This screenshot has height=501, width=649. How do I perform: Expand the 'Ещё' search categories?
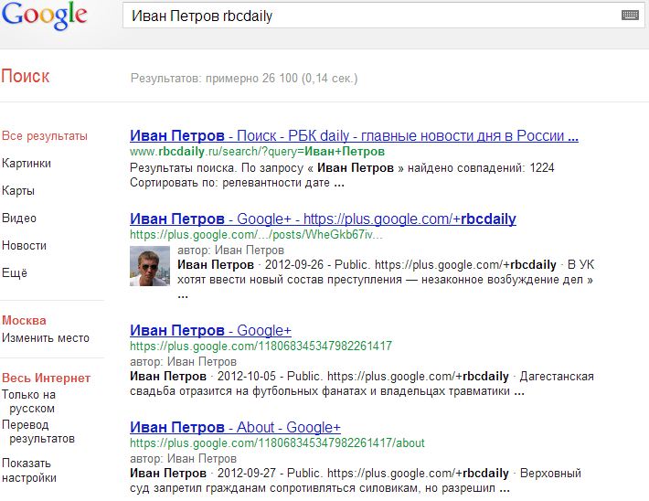tap(15, 272)
